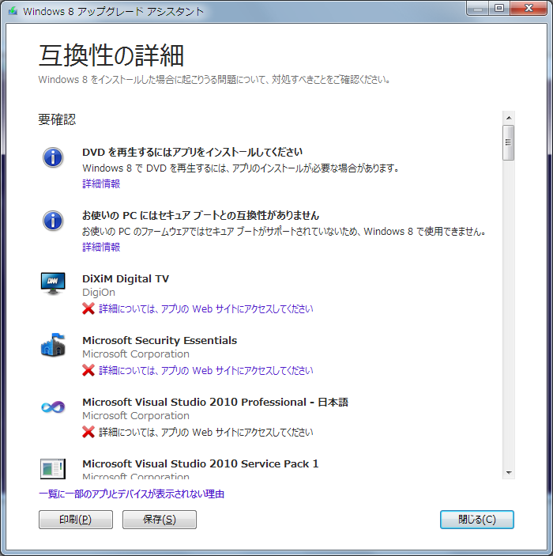This screenshot has height=556, width=553.
Task: Click the お使いの PC にはセキュア ブート heading
Action: 201,215
